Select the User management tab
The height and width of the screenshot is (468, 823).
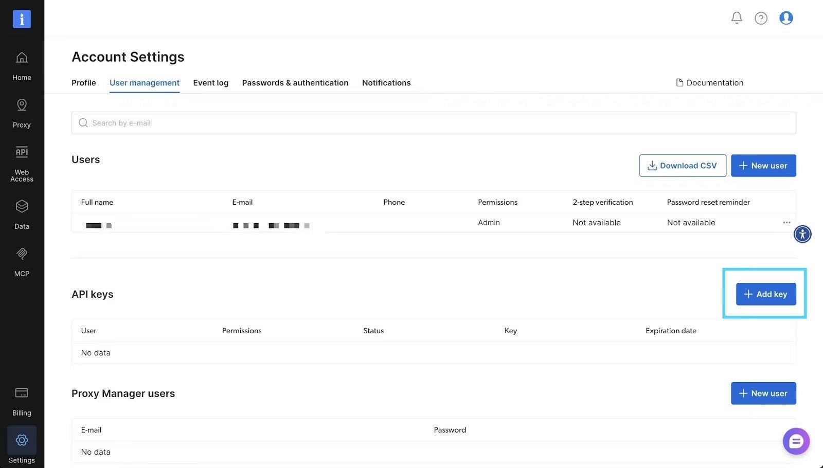(145, 83)
